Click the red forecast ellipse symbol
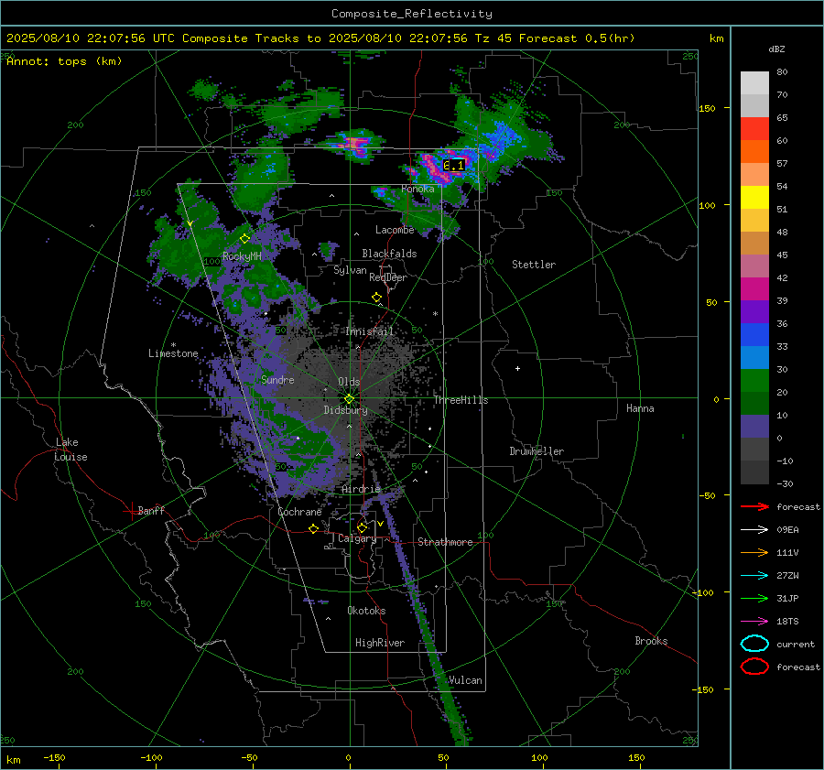The height and width of the screenshot is (770, 824). pos(754,667)
